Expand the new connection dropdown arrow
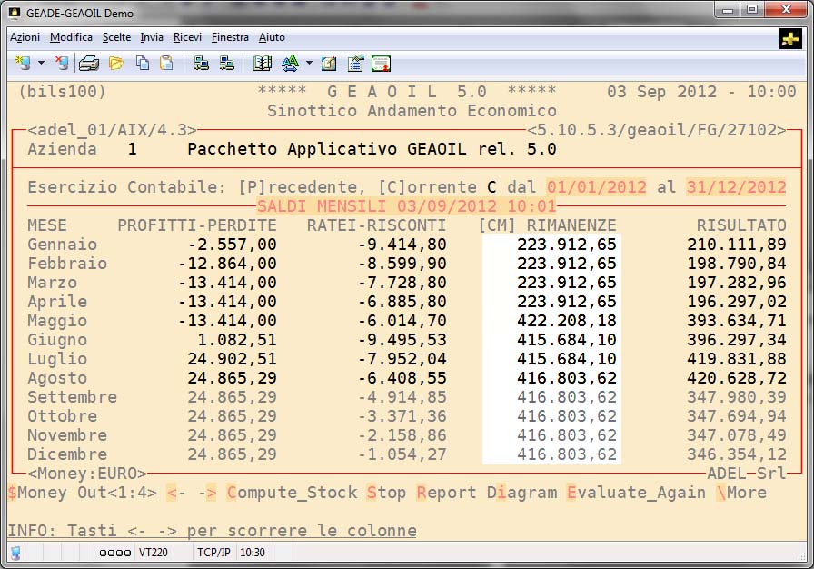Viewport: 814px width, 569px height. click(x=42, y=64)
